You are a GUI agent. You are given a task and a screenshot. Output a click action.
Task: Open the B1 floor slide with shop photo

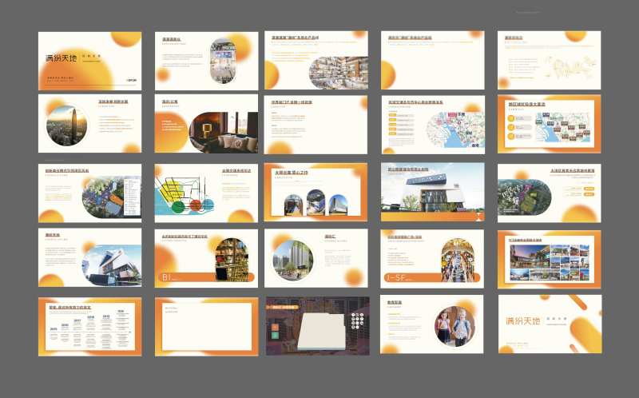(206, 259)
